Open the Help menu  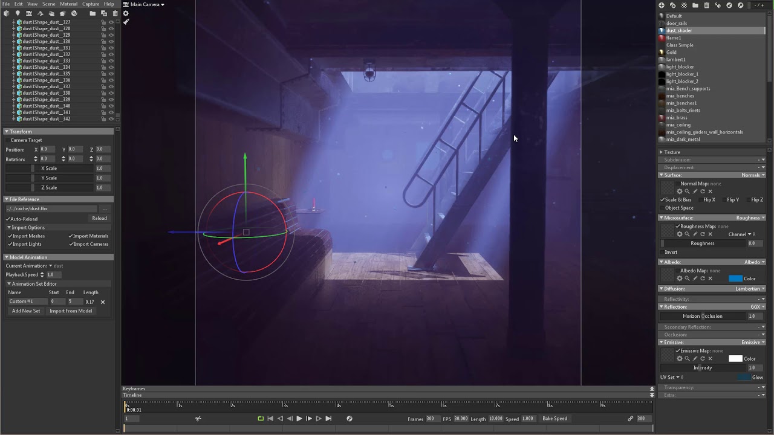[x=109, y=4]
